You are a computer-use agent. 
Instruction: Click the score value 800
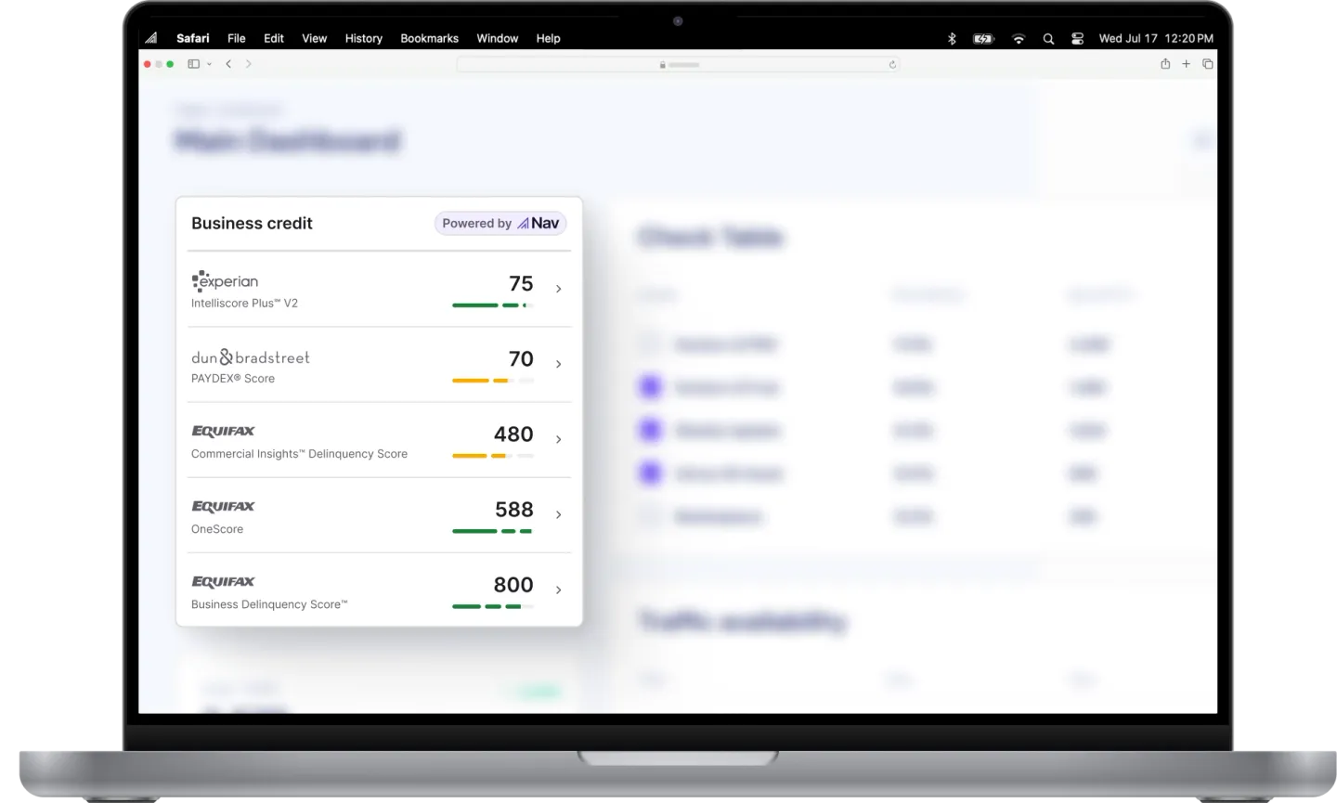[513, 584]
